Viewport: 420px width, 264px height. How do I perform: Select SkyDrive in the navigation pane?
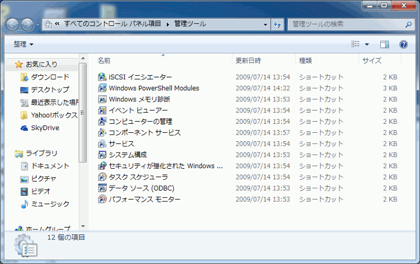tap(45, 128)
